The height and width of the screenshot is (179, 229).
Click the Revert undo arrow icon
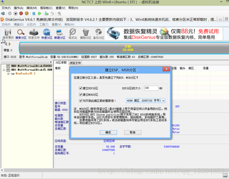click(x=52, y=13)
